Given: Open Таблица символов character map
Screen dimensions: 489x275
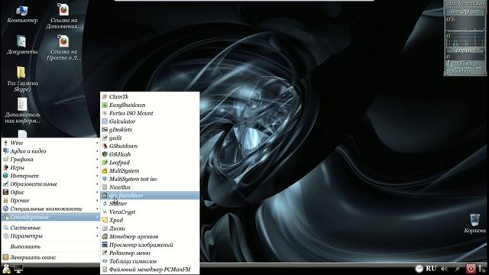Looking at the screenshot, I should 150,261.
